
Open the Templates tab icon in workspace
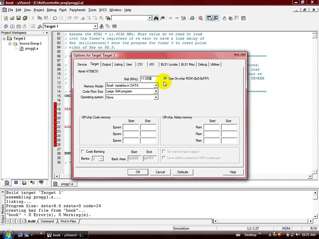(41, 183)
